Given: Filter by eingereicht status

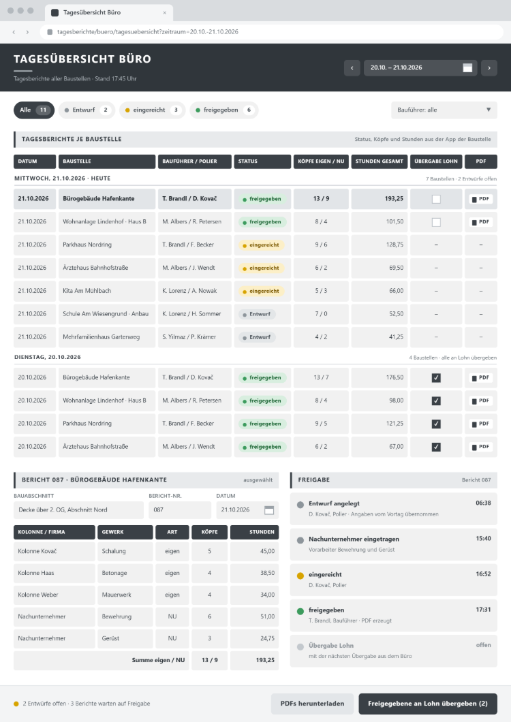Looking at the screenshot, I should coord(152,110).
